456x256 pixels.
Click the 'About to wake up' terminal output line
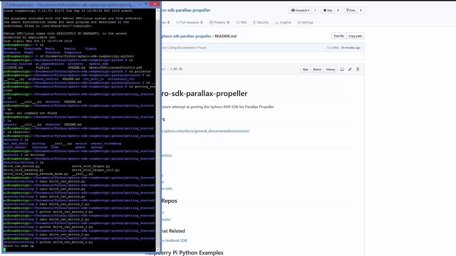click(19, 246)
